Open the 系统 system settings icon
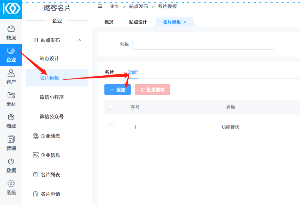The width and height of the screenshot is (300, 205). (11, 188)
